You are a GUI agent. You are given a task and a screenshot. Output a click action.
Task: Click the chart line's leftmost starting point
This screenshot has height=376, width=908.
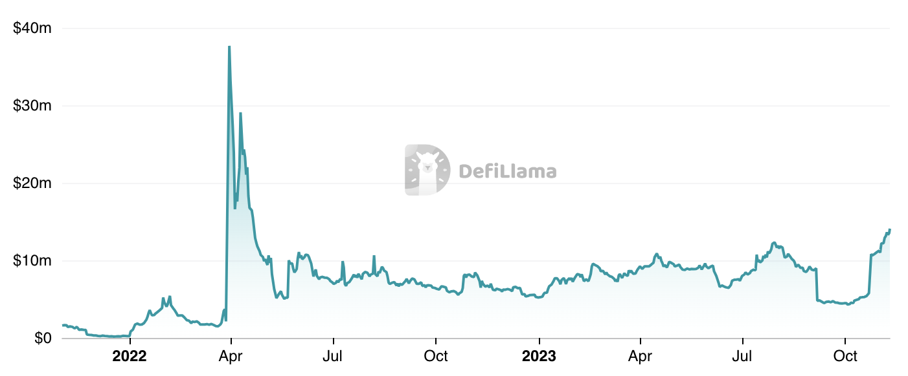click(62, 325)
